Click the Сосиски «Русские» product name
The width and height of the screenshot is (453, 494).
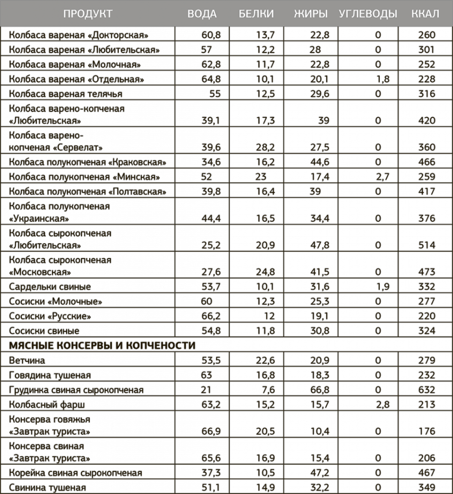[50, 316]
